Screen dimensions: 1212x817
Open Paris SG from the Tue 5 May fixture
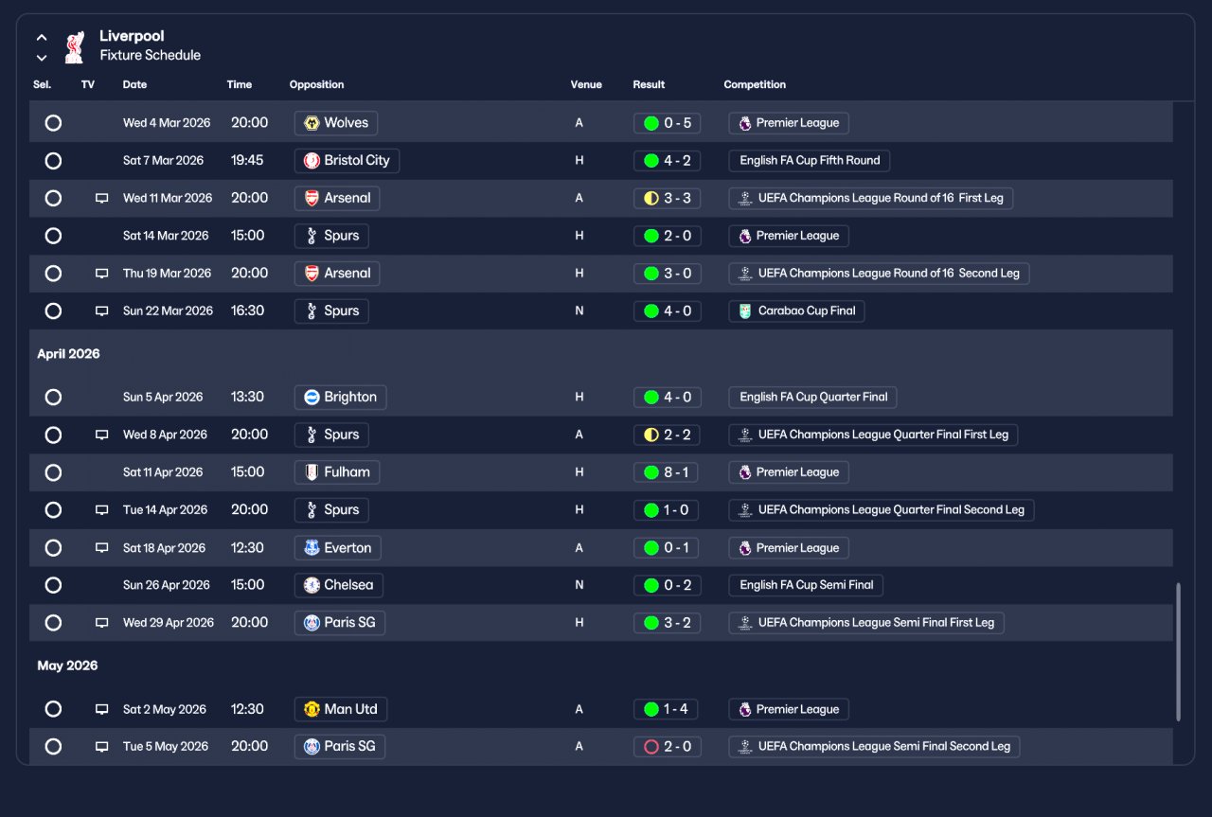click(x=340, y=747)
